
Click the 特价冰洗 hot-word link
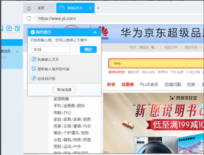coord(149,72)
